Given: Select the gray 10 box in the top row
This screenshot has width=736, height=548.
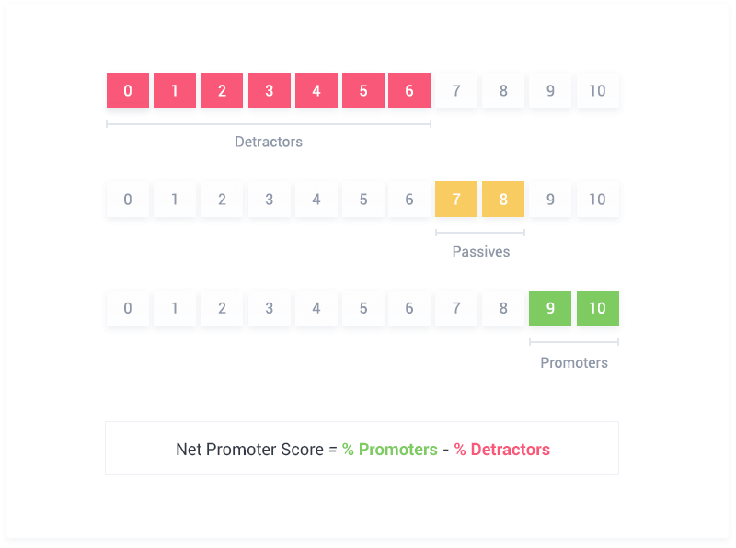Looking at the screenshot, I should [x=597, y=90].
